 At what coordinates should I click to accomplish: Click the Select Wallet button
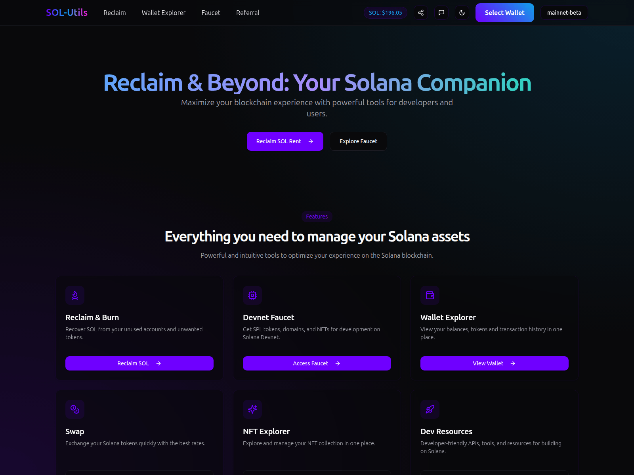point(504,13)
